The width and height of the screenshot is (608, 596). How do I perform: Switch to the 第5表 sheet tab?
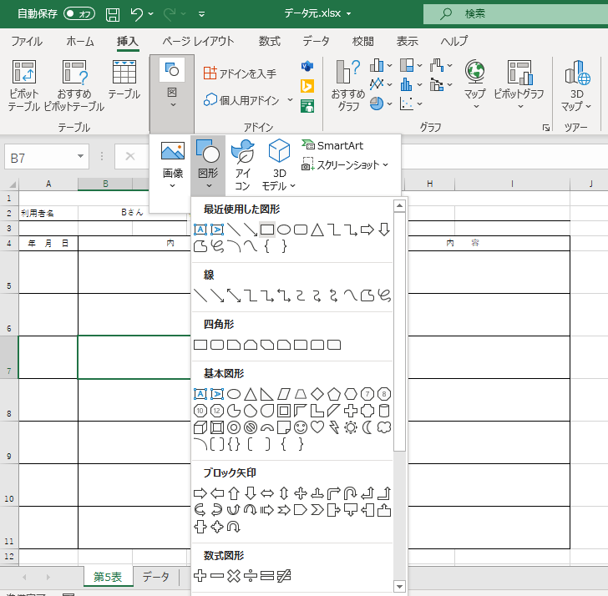click(x=108, y=577)
